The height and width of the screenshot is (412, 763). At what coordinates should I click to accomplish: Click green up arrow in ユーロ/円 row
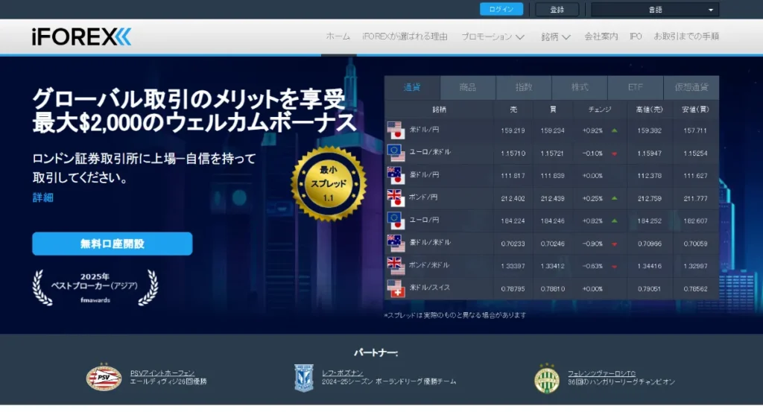coord(615,221)
